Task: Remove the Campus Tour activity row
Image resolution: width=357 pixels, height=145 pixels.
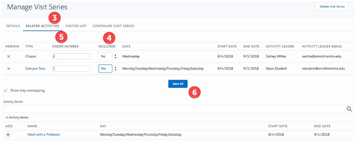Action: (x=9, y=68)
